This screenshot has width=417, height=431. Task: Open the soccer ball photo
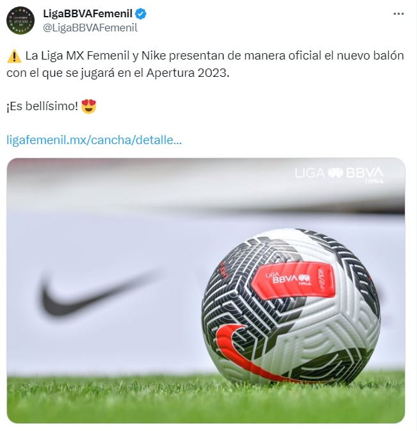(206, 290)
